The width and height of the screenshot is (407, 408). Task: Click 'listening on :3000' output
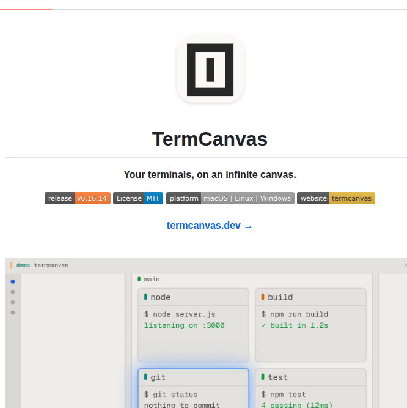[x=185, y=325]
